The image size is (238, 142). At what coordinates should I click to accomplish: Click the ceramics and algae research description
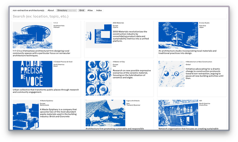[132, 74]
